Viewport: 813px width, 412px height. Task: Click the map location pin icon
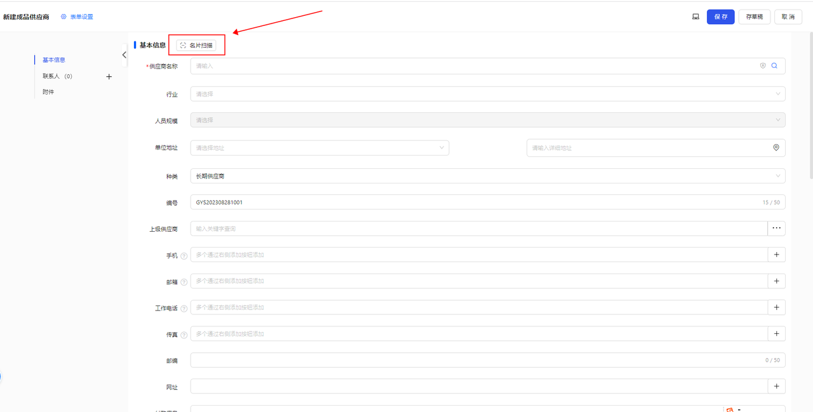click(776, 147)
